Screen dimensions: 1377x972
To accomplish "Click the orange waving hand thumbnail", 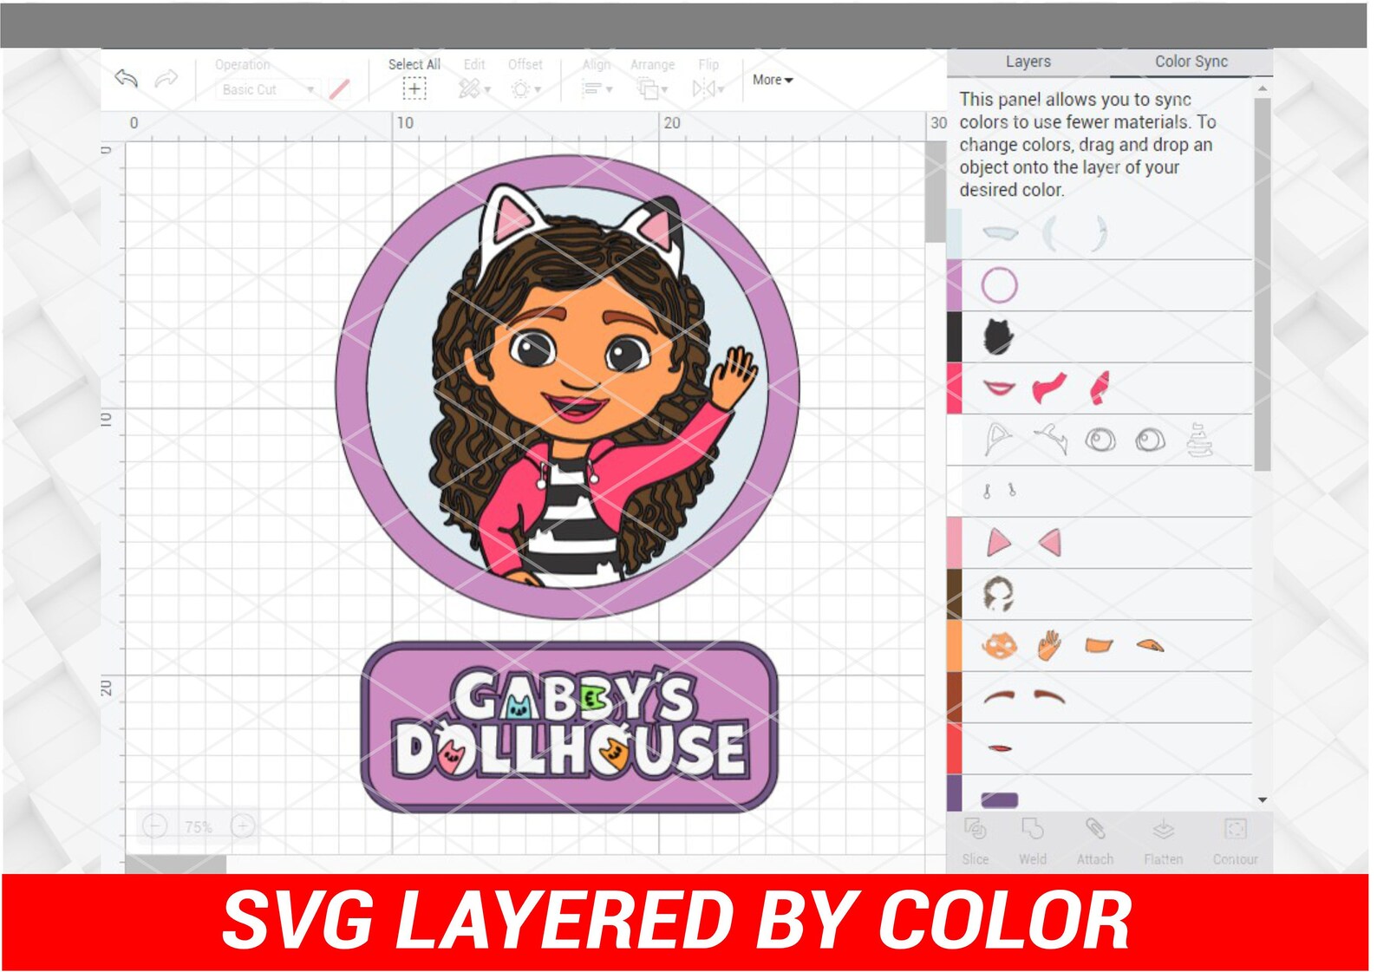I will pyautogui.click(x=1049, y=646).
